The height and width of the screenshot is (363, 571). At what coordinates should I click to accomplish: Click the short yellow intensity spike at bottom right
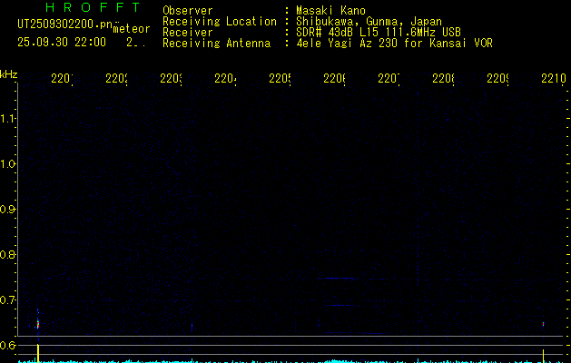pyautogui.click(x=544, y=356)
